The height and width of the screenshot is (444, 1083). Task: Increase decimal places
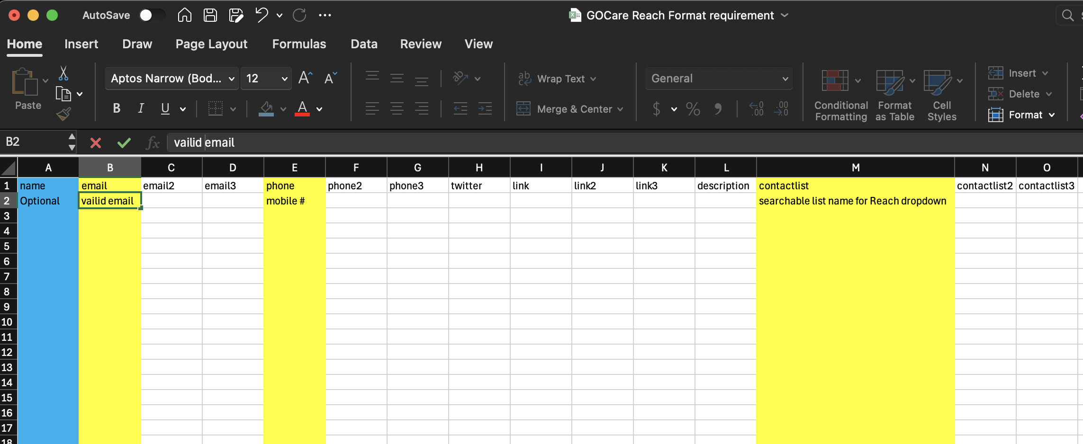pos(756,109)
